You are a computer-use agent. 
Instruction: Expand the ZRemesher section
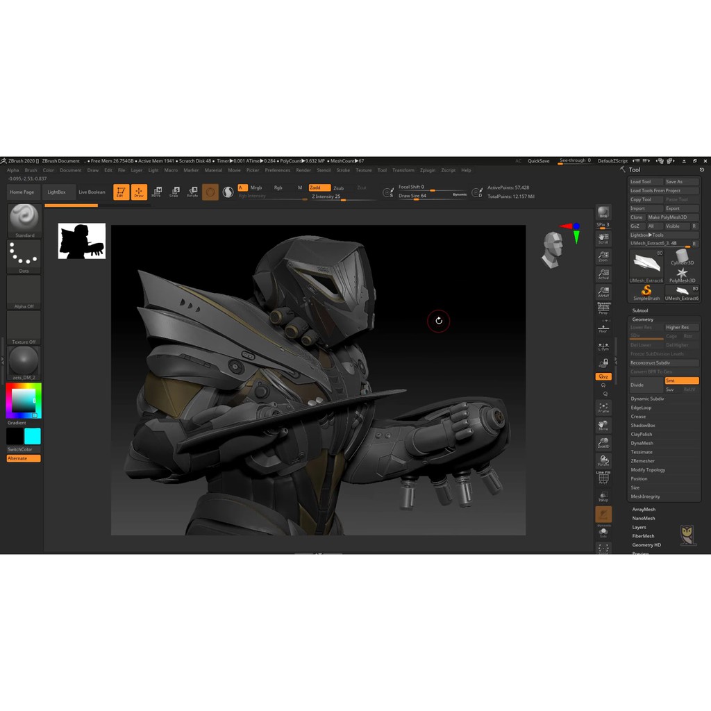click(x=642, y=461)
